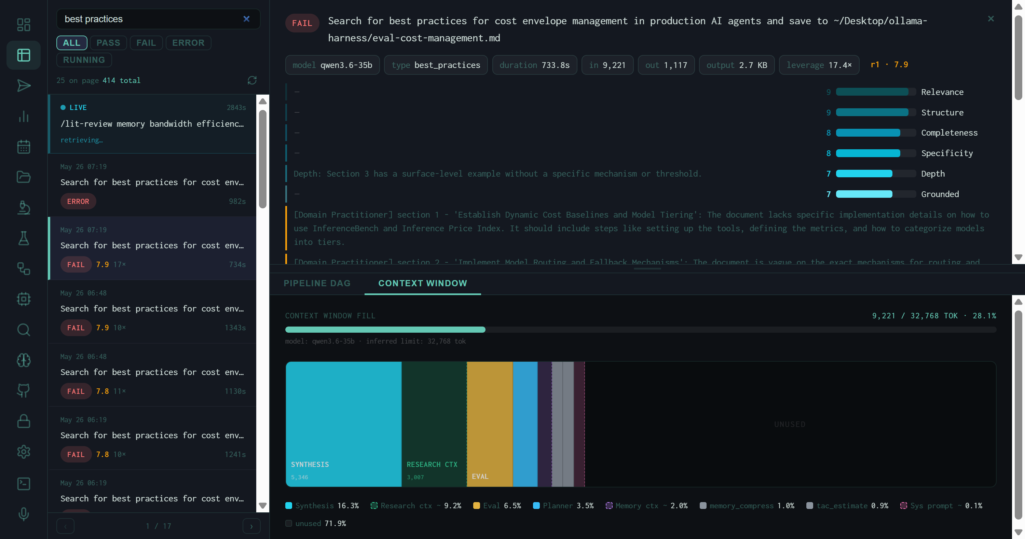
Task: Open the bar chart stats icon
Action: click(x=24, y=116)
